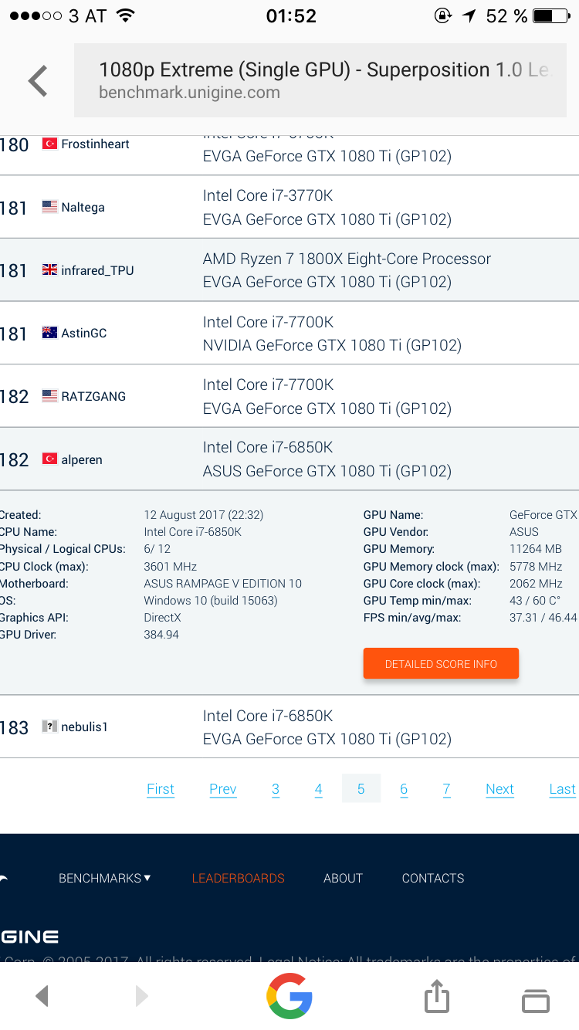Screen dimensions: 579x1030
Task: Tap the Unigine footer logo
Action: [29, 937]
